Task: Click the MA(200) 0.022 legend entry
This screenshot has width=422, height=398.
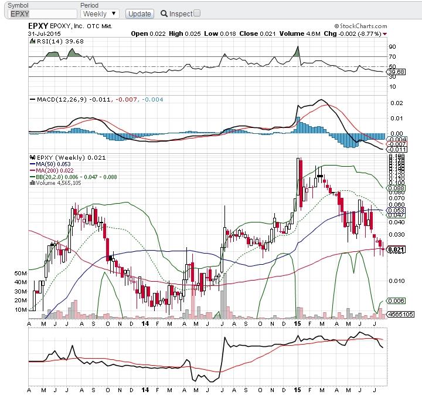Action: pyautogui.click(x=52, y=171)
